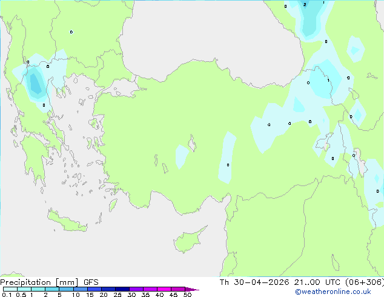Click the island of Crete on map
Screen dimensions: 384x297
tap(67, 220)
